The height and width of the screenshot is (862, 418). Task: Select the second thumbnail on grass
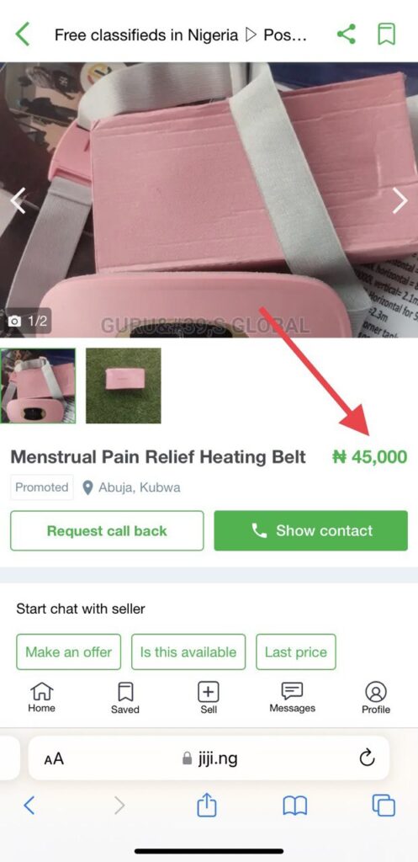[123, 386]
